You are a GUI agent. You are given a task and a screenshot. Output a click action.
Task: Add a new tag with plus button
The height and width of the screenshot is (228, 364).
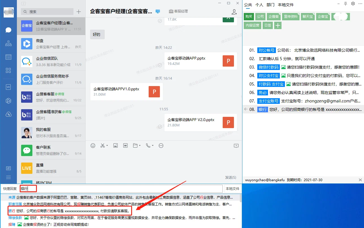click(278, 25)
